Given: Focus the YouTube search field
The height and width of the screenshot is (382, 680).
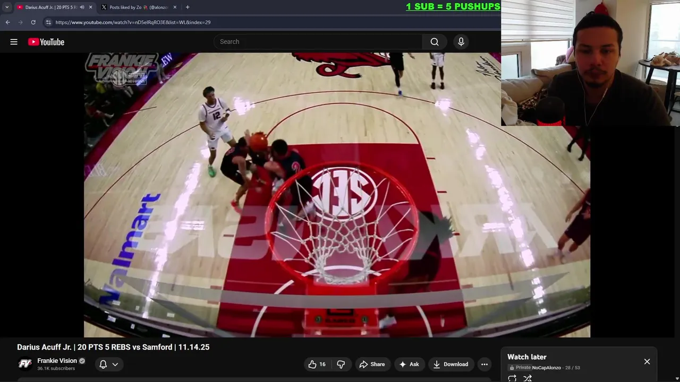Looking at the screenshot, I should point(319,42).
